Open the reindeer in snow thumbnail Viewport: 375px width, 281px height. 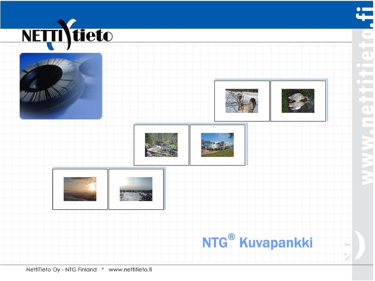(241, 101)
